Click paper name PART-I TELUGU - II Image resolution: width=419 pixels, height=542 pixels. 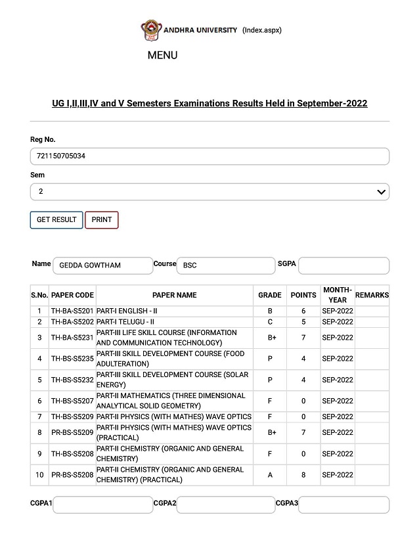coord(125,322)
